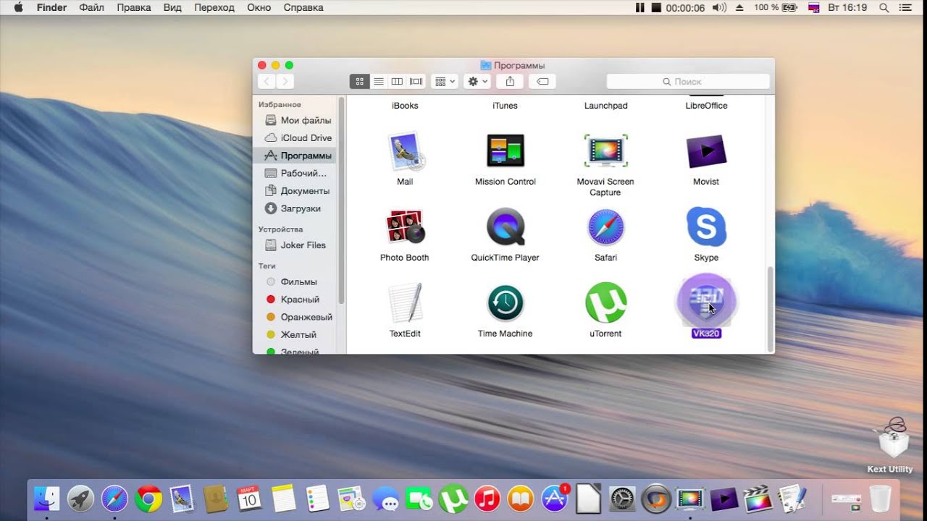The height and width of the screenshot is (521, 927).
Task: Open the Окно menu
Action: (259, 8)
